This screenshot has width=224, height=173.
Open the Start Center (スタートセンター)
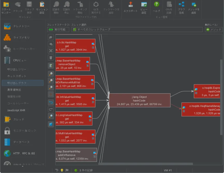pyautogui.click(x=6, y=8)
